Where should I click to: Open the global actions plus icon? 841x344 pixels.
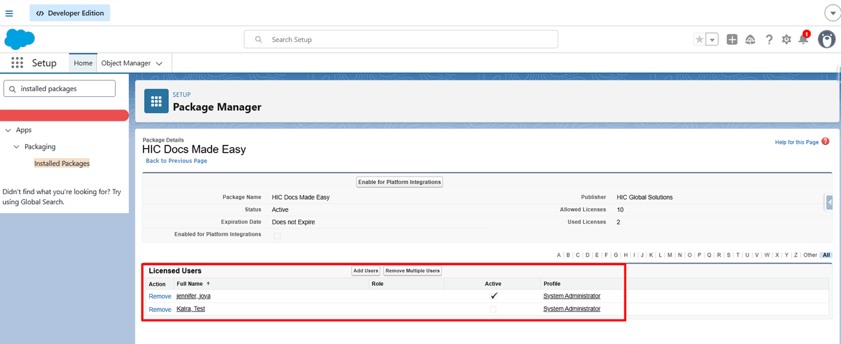tap(732, 39)
